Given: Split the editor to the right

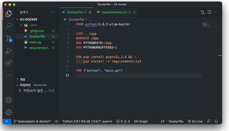Looking at the screenshot, I should pos(209,12).
